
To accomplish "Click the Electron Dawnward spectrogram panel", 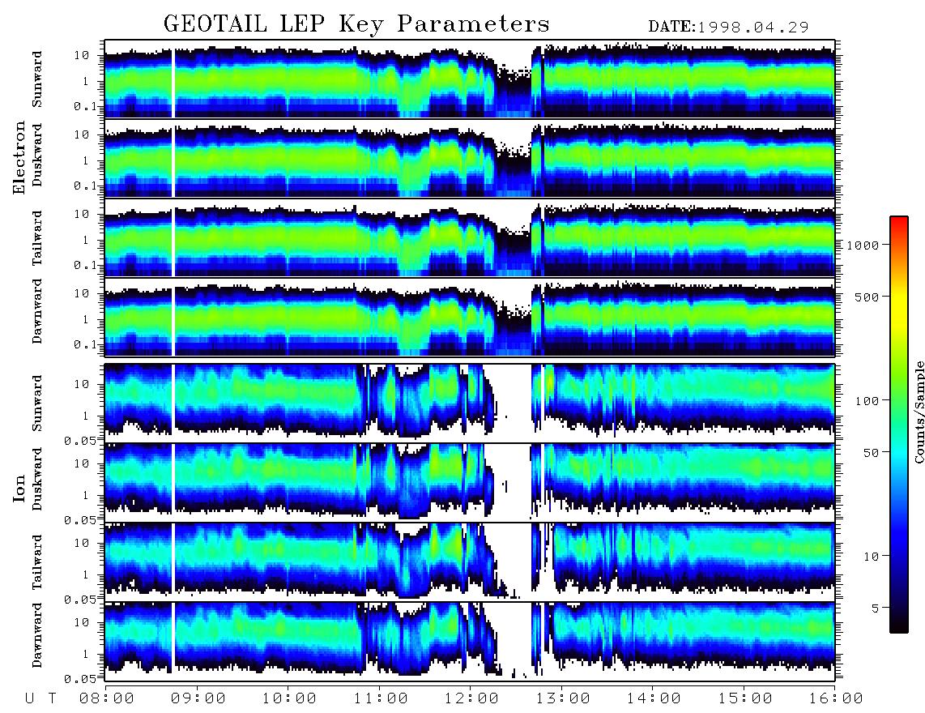I will (x=470, y=317).
